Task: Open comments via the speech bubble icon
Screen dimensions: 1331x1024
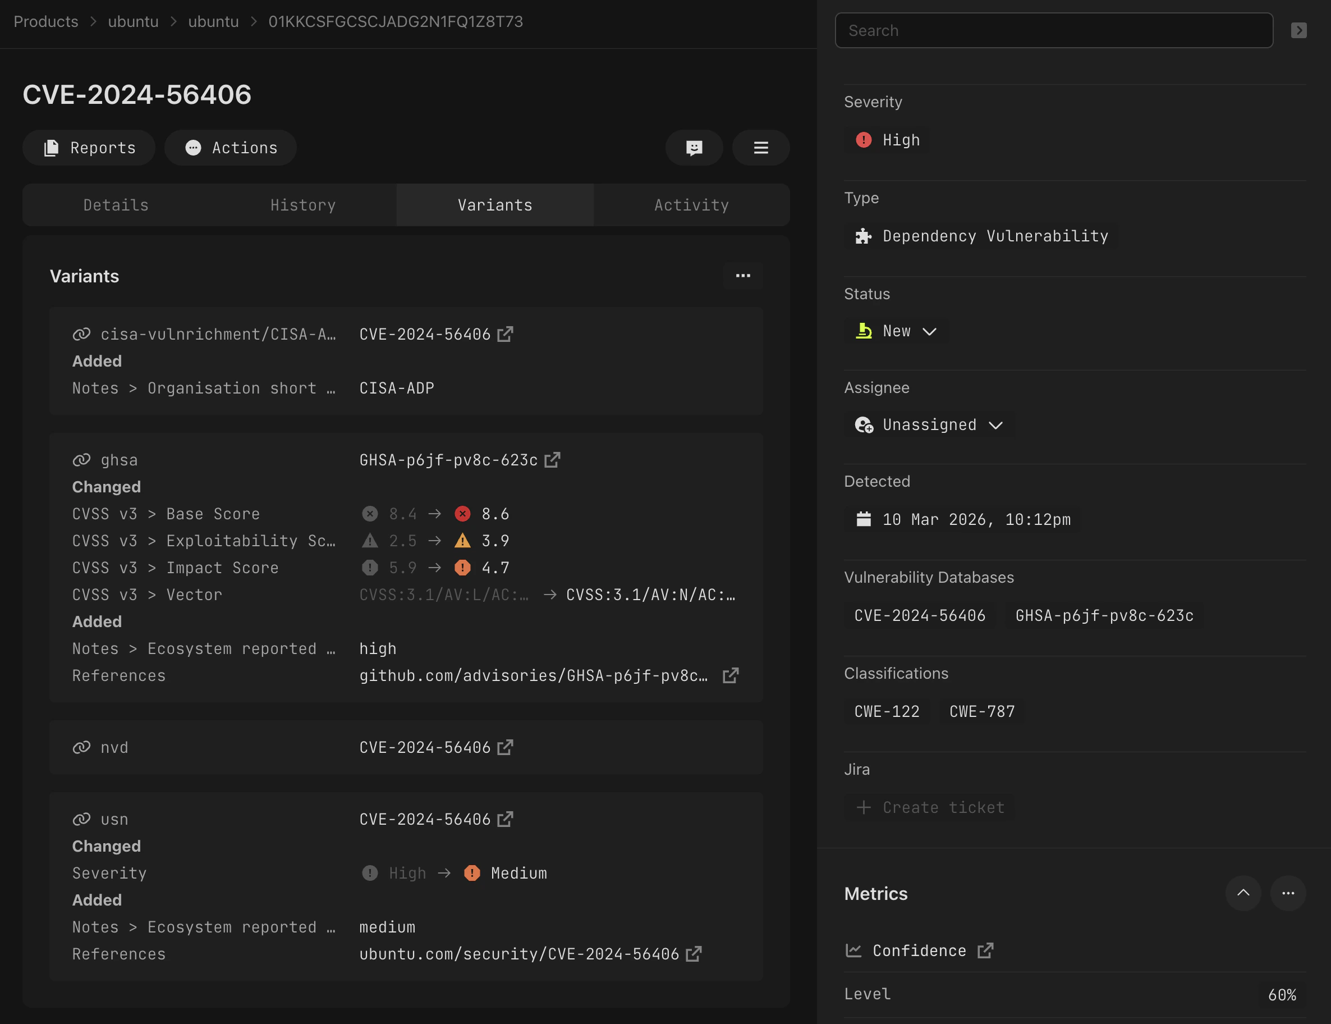Action: click(694, 148)
